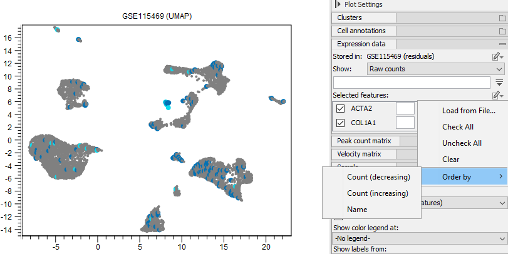Screen dimensions: 508x254
Task: Sort by Count (increasing)
Action: click(378, 193)
